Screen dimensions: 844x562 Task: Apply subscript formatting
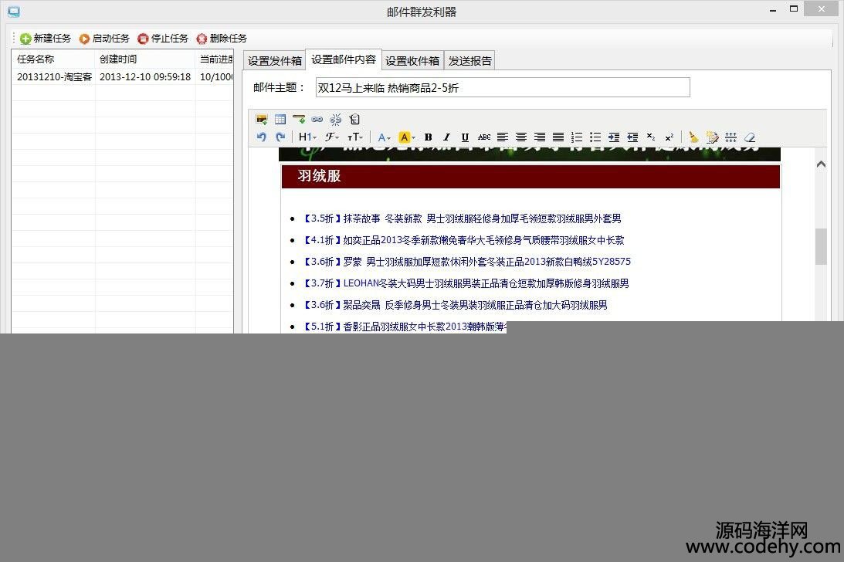[651, 137]
